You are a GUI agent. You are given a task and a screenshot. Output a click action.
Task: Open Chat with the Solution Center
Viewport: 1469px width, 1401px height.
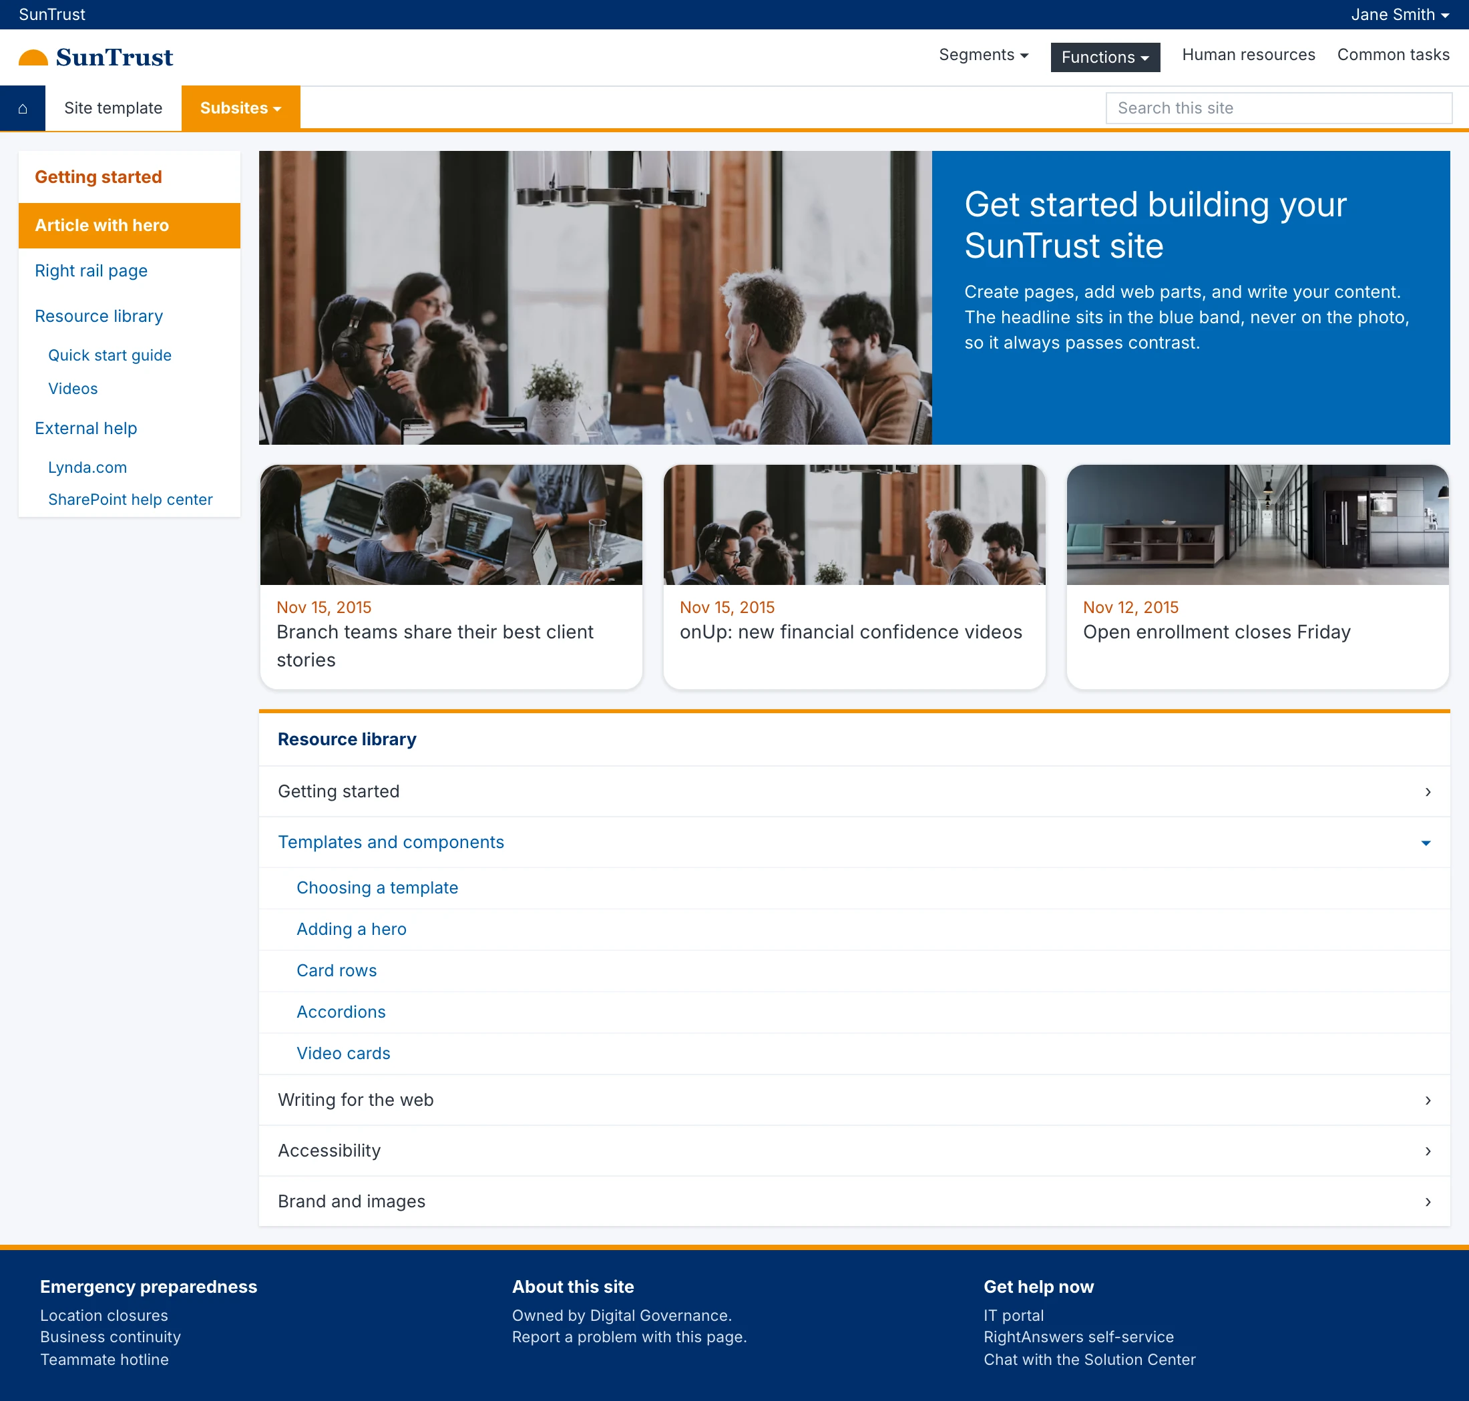click(1089, 1360)
